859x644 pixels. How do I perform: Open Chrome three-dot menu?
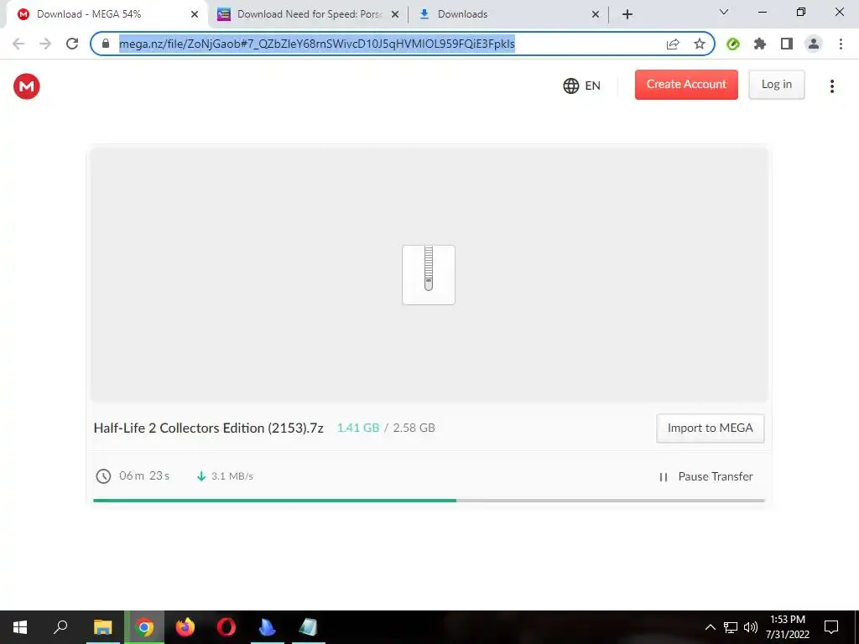coord(841,44)
